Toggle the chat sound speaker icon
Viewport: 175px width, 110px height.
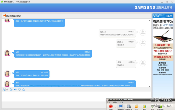pyautogui.click(x=15, y=89)
